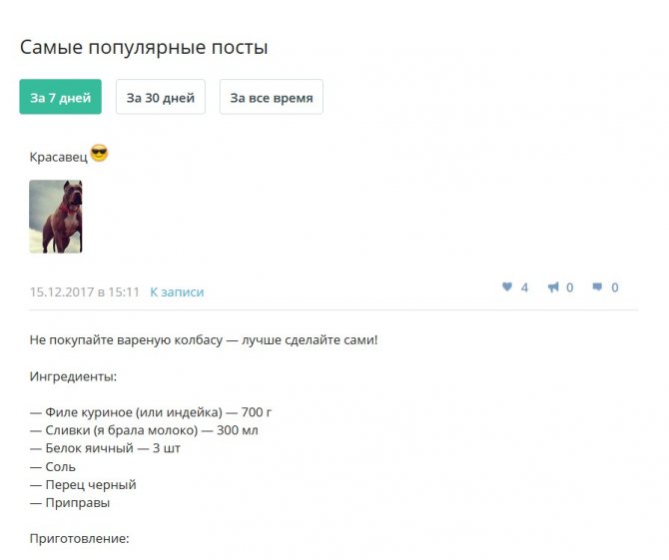
Task: Click the "Сливки" 300 мл ingredient line
Action: [x=144, y=430]
